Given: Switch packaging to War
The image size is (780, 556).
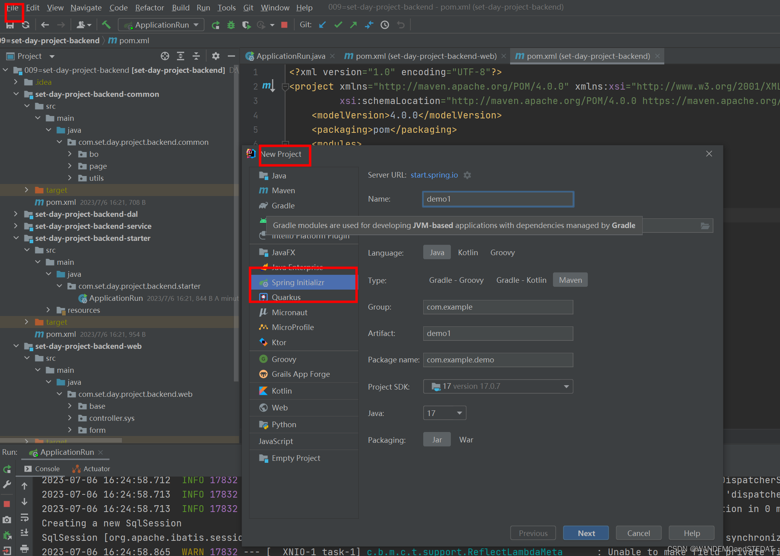Looking at the screenshot, I should [466, 439].
